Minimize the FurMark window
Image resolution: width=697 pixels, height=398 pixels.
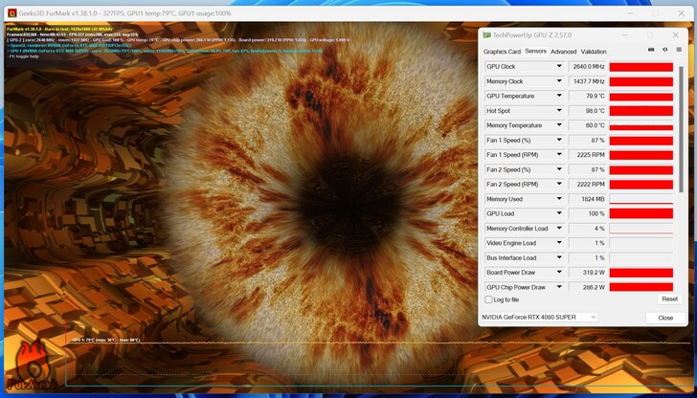point(630,12)
